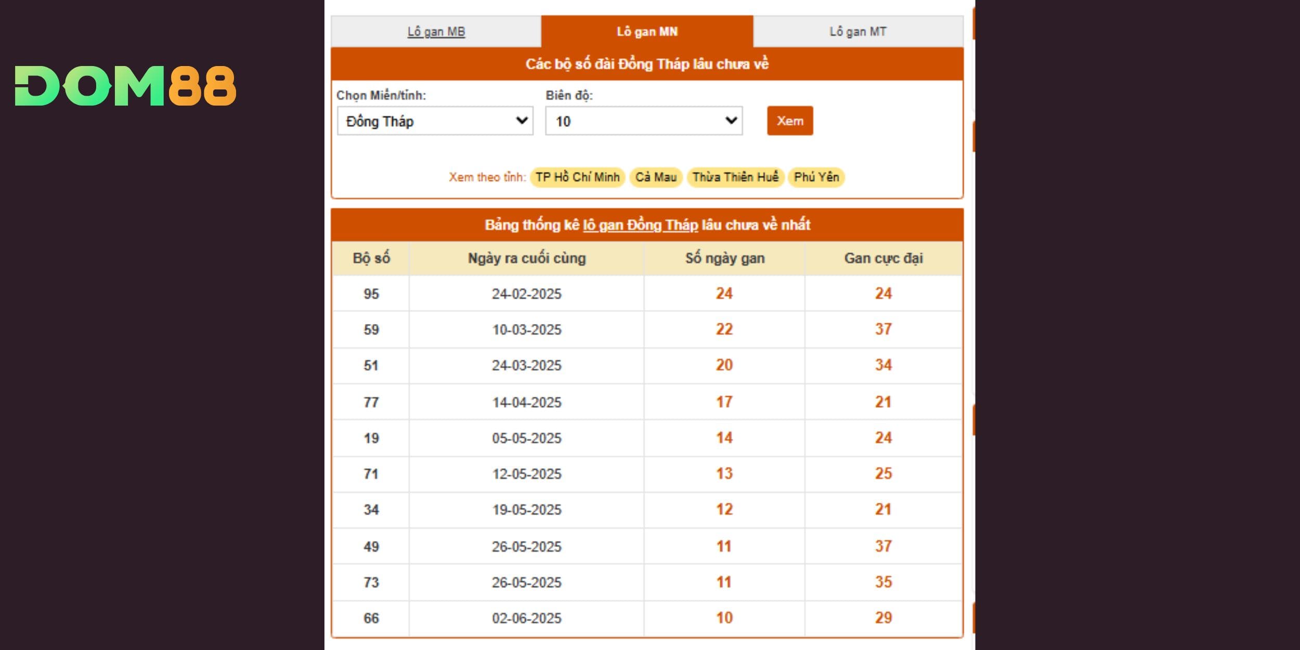1300x650 pixels.
Task: Click number 66 in Bộ số column
Action: [371, 618]
